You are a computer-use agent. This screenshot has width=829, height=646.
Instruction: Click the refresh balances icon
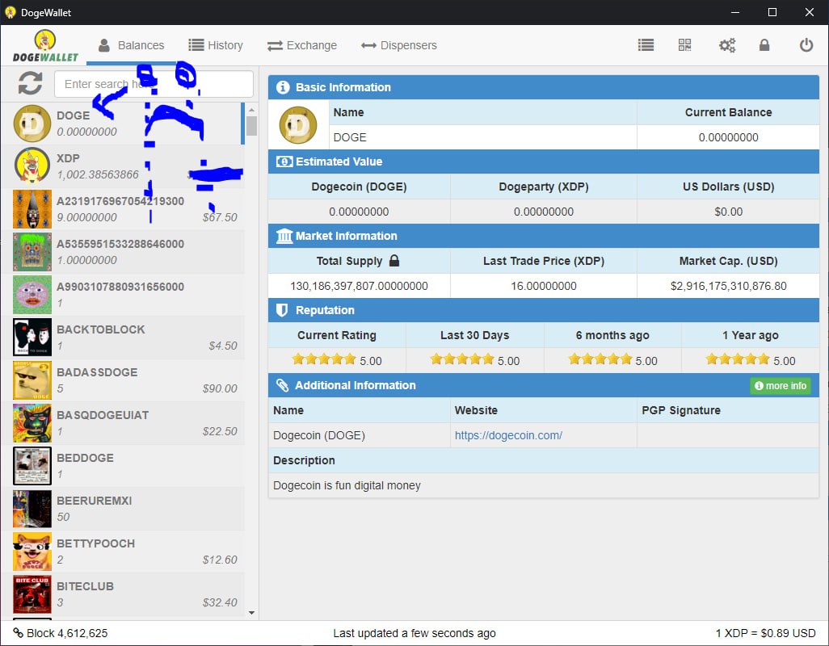[30, 83]
